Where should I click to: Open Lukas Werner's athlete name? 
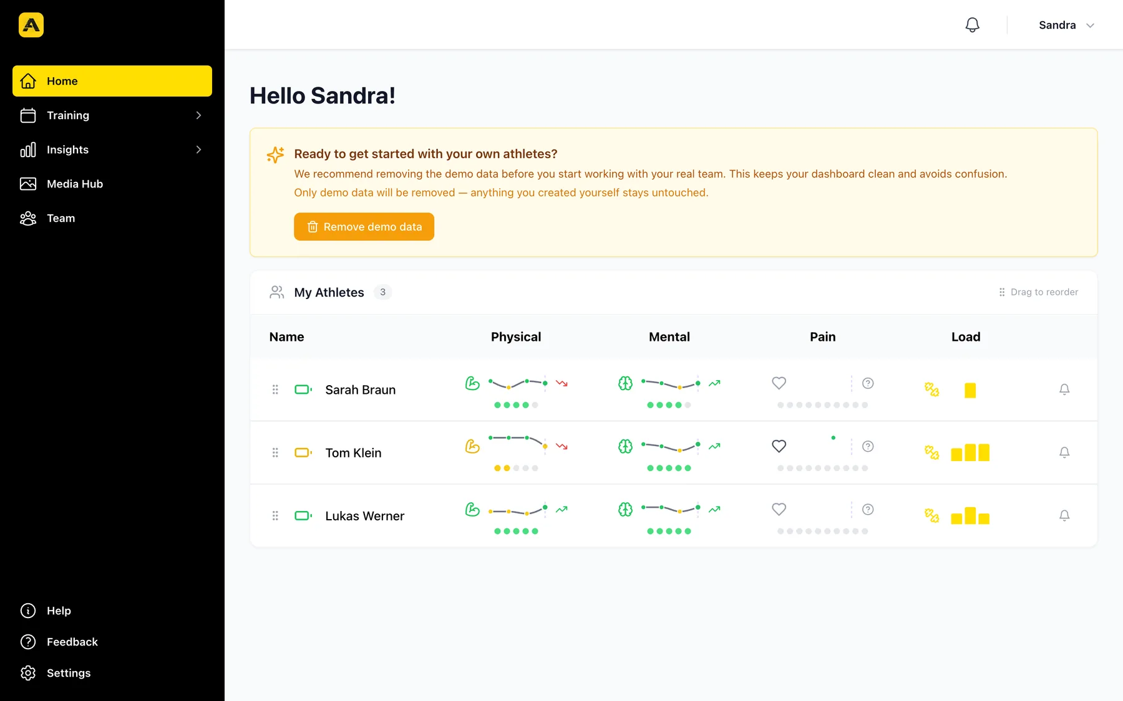point(365,516)
